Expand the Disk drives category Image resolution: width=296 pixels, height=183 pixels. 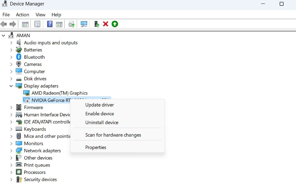[x=11, y=79]
